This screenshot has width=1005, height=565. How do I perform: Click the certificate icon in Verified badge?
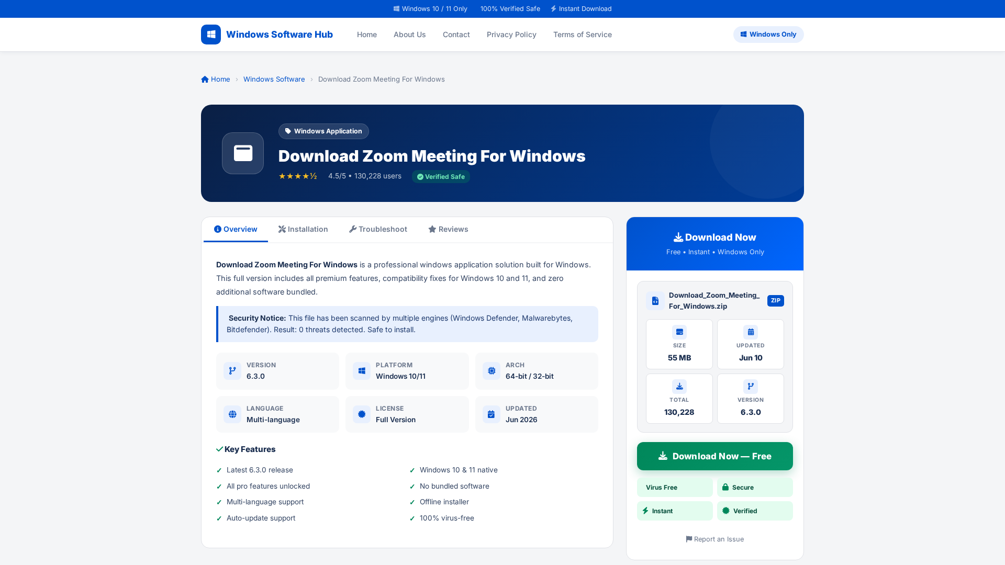pos(726,511)
